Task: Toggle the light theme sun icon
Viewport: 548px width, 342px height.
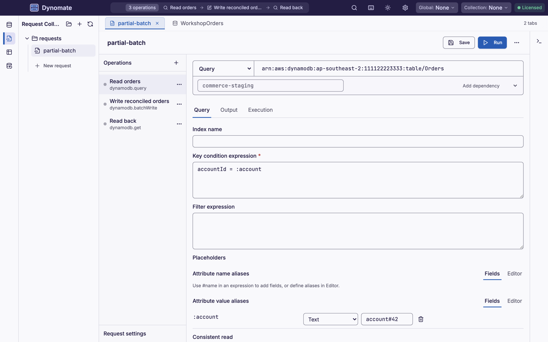Action: point(388,8)
